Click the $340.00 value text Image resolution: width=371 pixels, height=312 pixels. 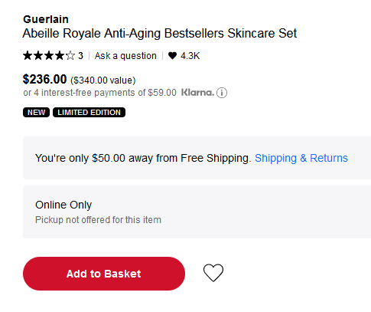103,80
